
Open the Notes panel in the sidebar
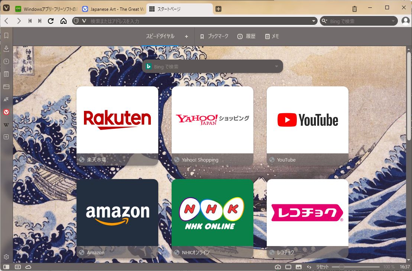(6, 74)
